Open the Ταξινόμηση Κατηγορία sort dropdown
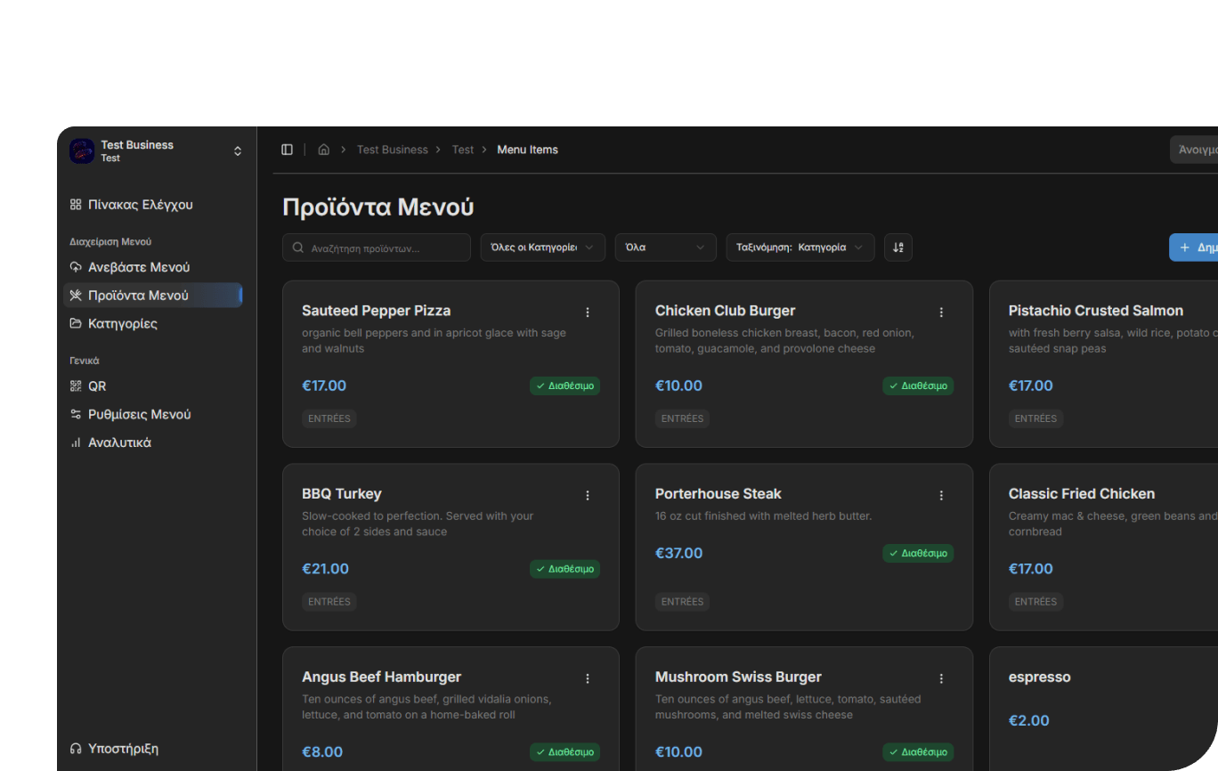 click(x=800, y=248)
